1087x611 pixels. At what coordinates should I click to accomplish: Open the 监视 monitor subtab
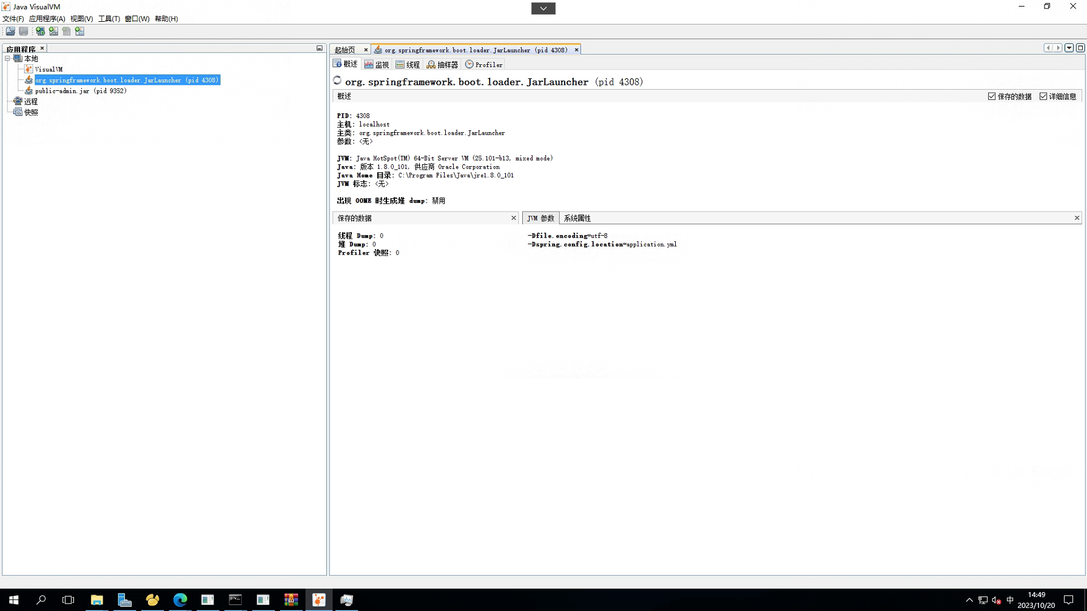point(377,64)
